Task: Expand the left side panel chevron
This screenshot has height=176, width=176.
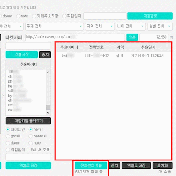Action: [3, 96]
